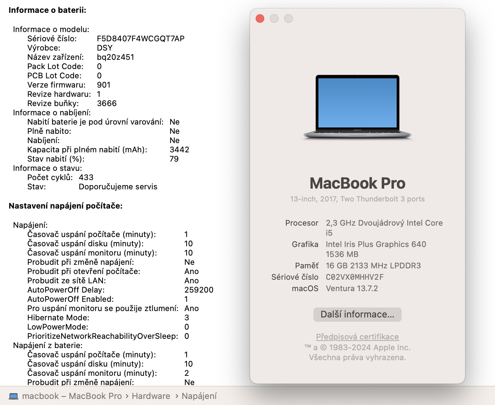Click the 'Pro uspání monitoru se použije ztlumení:' label
This screenshot has height=405, width=495.
[x=103, y=309]
